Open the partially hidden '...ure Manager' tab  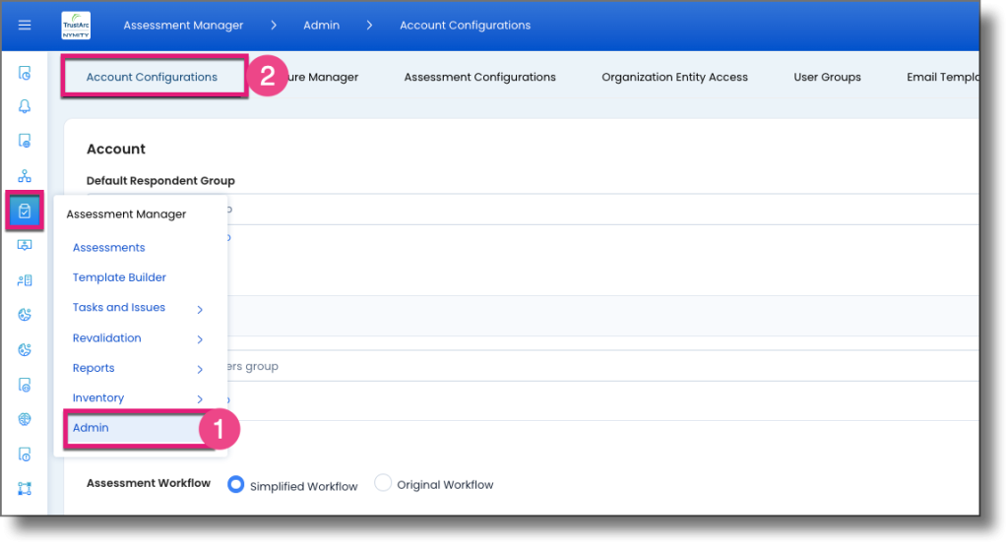point(323,77)
